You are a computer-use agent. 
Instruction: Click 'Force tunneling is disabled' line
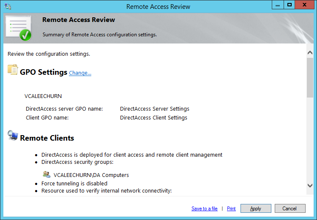[x=74, y=184]
